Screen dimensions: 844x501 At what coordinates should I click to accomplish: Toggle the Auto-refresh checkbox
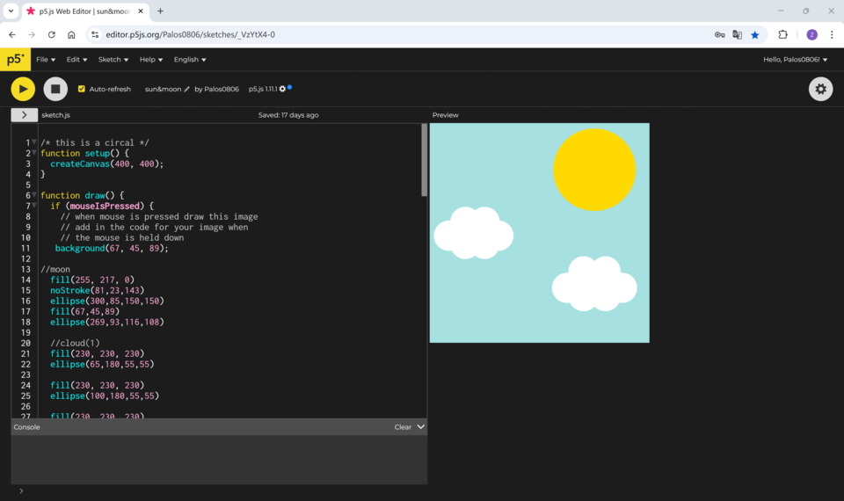82,89
